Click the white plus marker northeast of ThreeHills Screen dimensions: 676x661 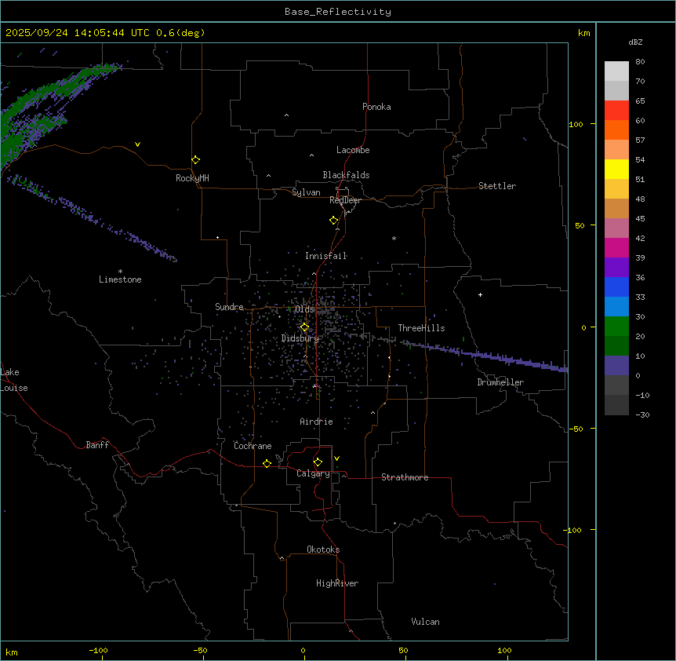[x=481, y=294]
